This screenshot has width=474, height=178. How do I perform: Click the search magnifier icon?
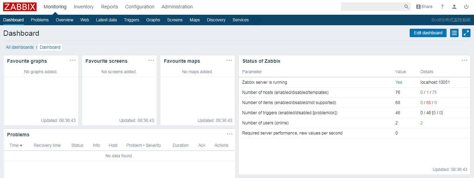click(x=406, y=7)
